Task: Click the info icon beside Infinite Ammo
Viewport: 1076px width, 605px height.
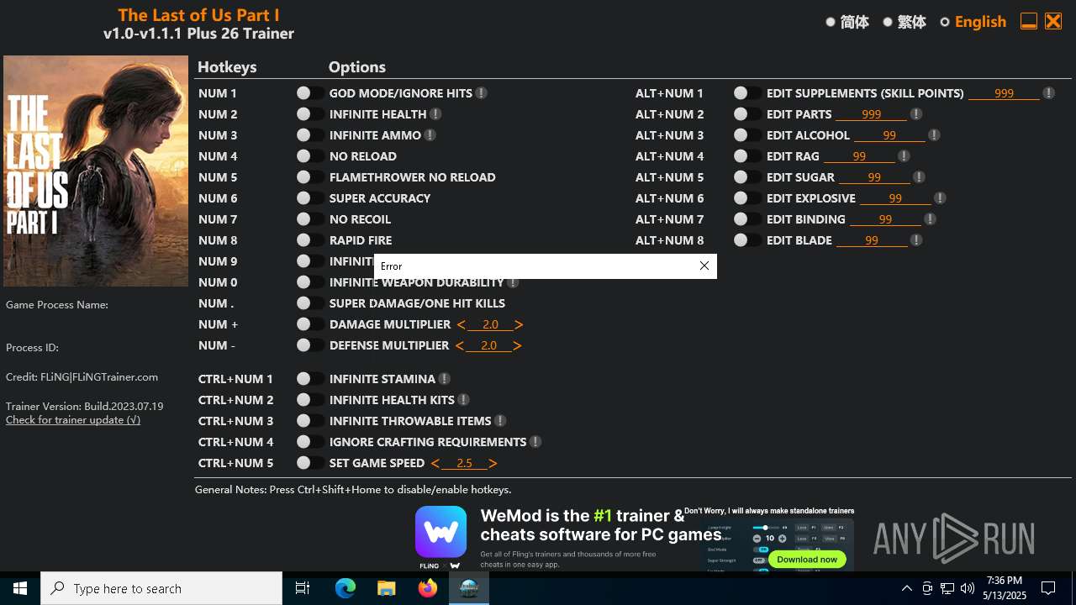Action: coord(430,135)
